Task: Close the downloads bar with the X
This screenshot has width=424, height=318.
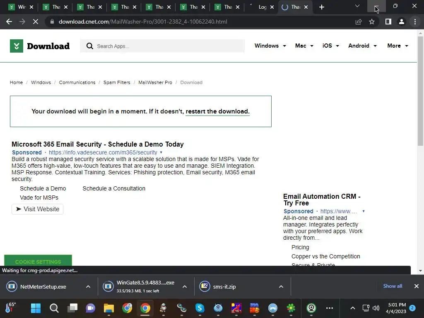Action: coord(417,286)
